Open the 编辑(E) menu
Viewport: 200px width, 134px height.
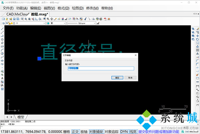coord(36,8)
